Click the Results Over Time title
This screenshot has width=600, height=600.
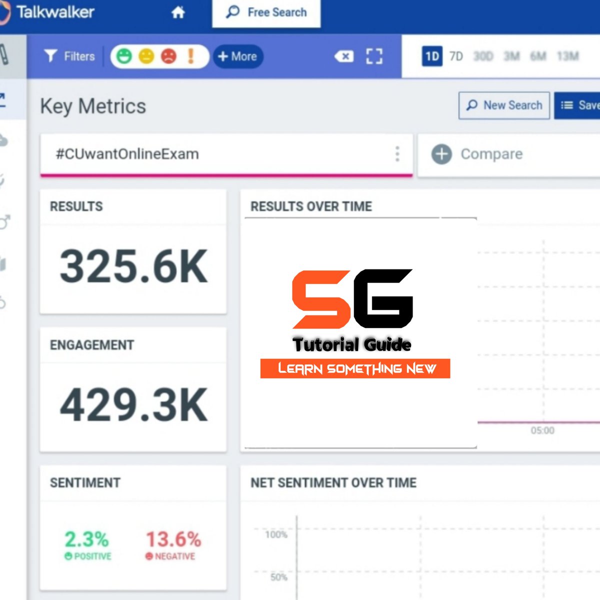click(x=311, y=206)
